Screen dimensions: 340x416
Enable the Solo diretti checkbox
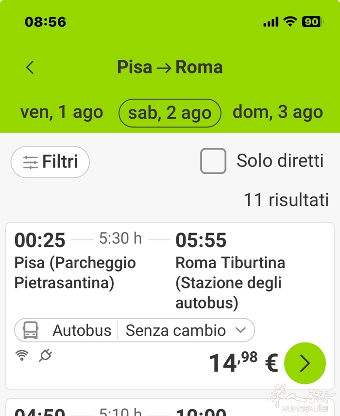[213, 161]
